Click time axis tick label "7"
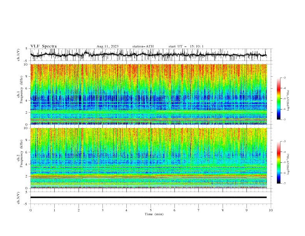 pos(199,210)
